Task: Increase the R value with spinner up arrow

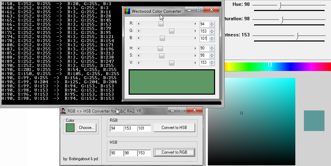Action: pos(212,23)
